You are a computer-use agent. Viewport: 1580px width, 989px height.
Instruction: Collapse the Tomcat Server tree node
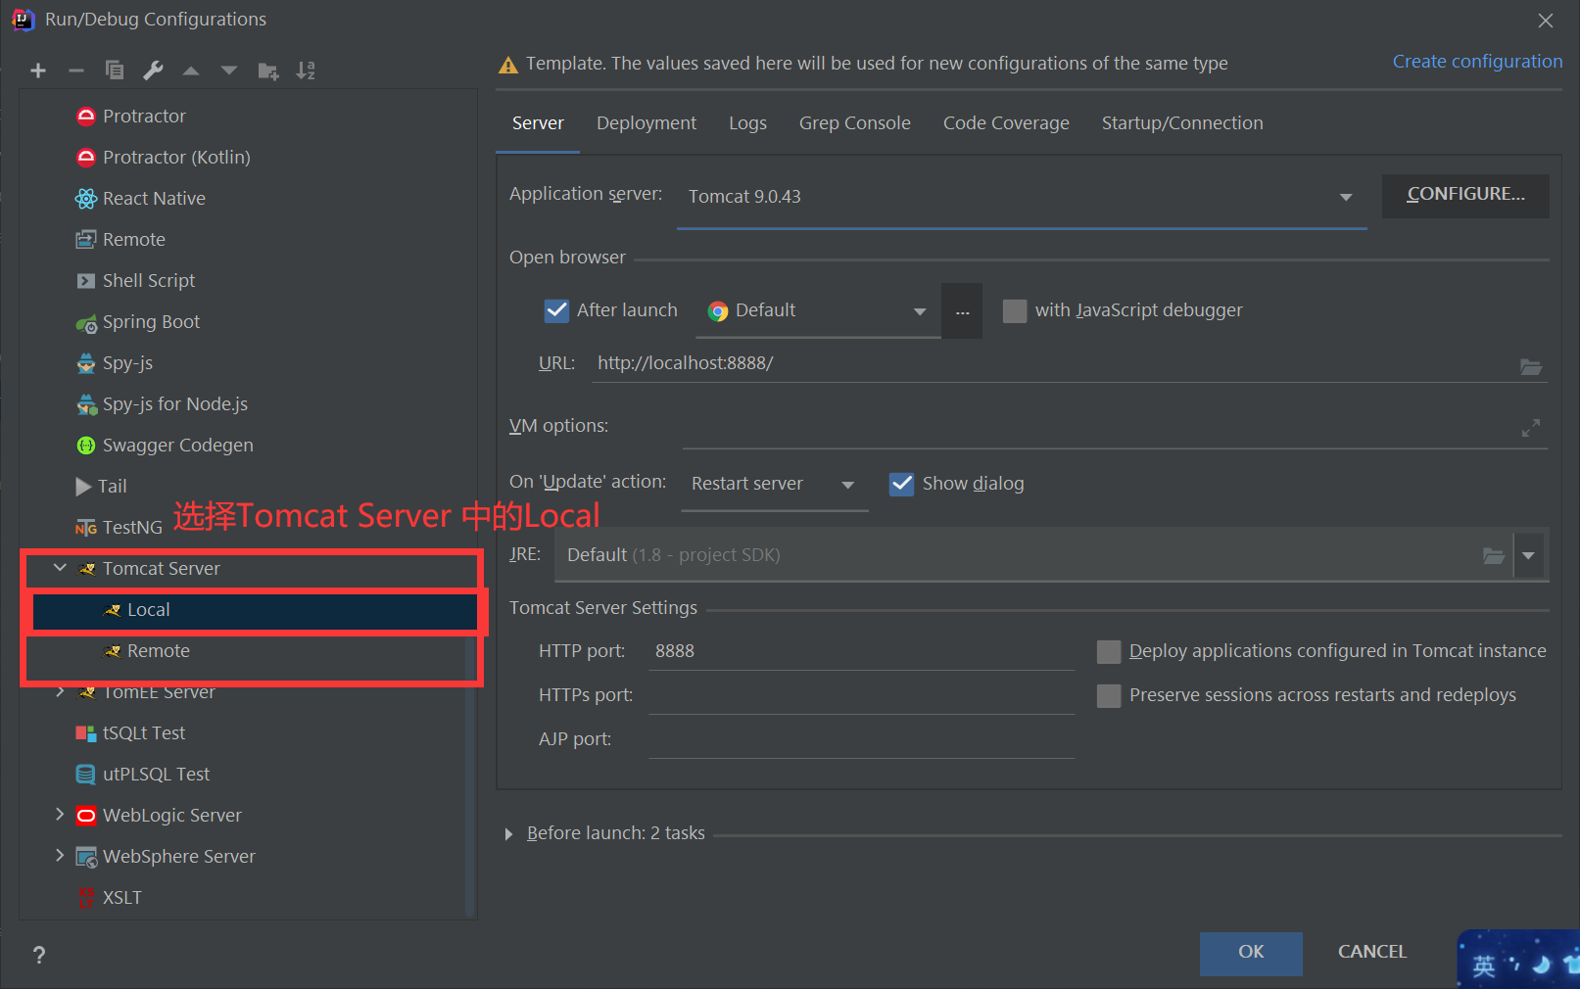[x=60, y=568]
